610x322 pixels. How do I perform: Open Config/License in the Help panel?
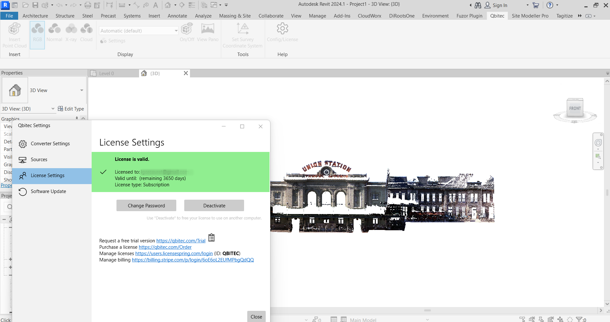tap(282, 32)
